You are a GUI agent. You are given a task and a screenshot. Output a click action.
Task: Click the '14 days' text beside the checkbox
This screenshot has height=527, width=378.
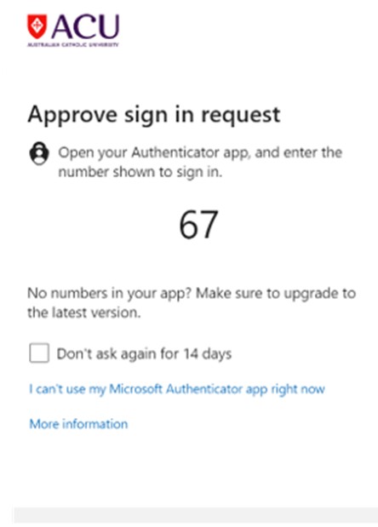point(208,354)
